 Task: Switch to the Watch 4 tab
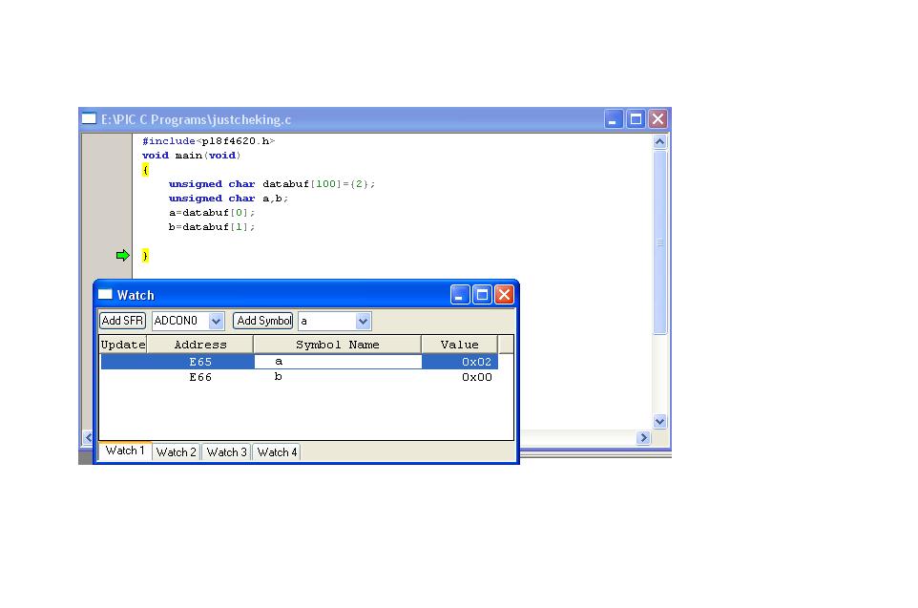pyautogui.click(x=277, y=452)
